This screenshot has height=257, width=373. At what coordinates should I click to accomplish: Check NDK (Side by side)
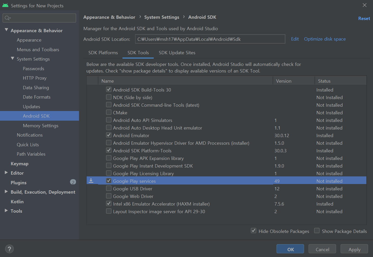pyautogui.click(x=109, y=97)
